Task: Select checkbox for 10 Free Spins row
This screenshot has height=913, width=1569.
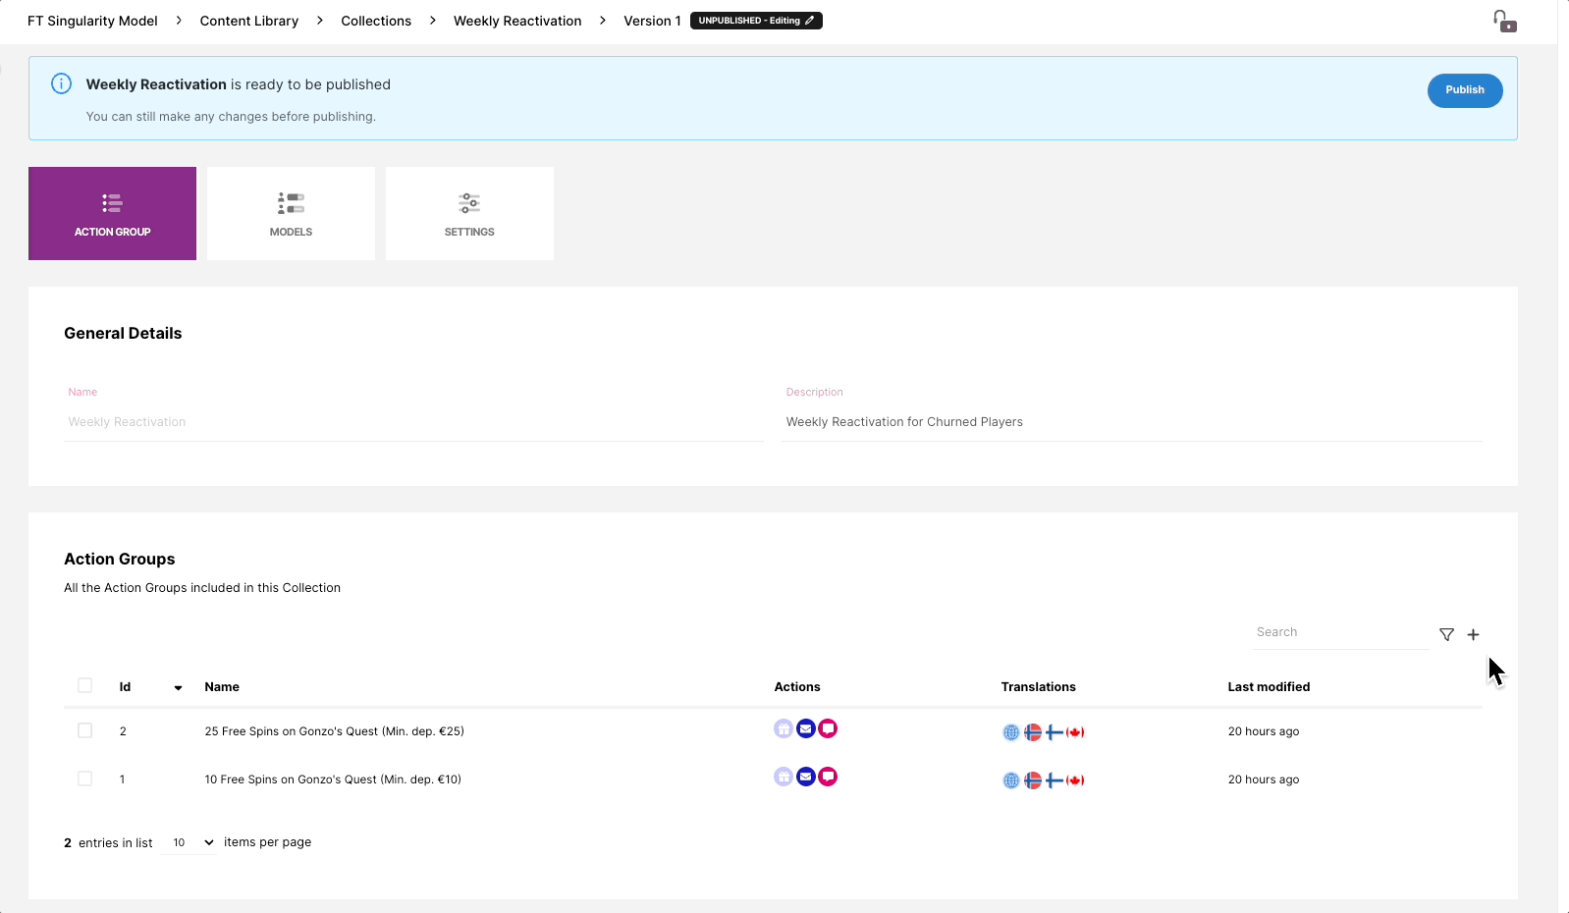Action: click(84, 779)
